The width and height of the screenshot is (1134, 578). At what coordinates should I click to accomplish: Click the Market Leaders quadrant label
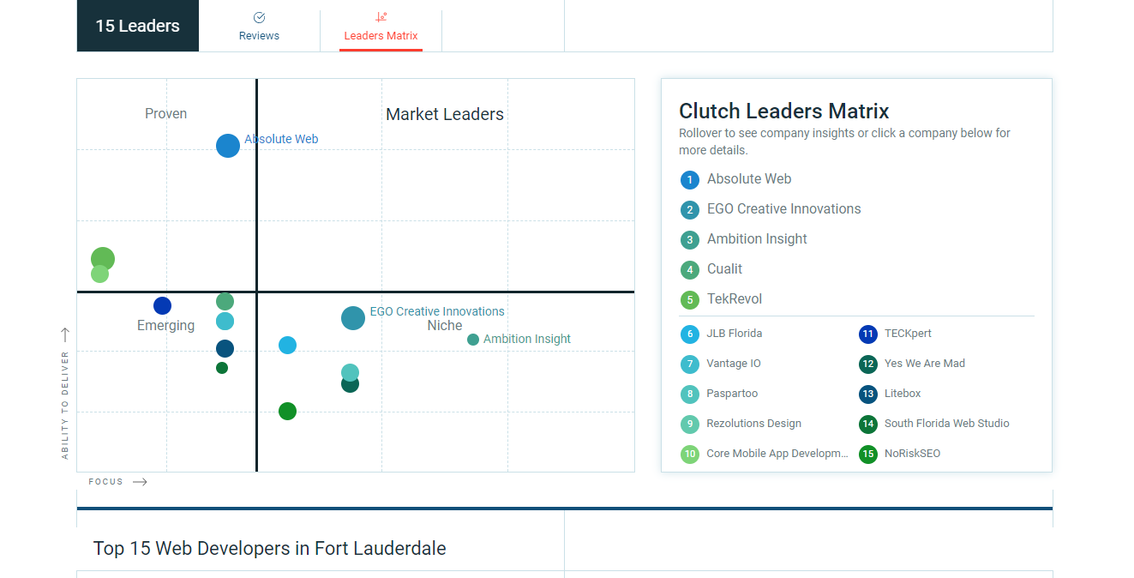[445, 114]
